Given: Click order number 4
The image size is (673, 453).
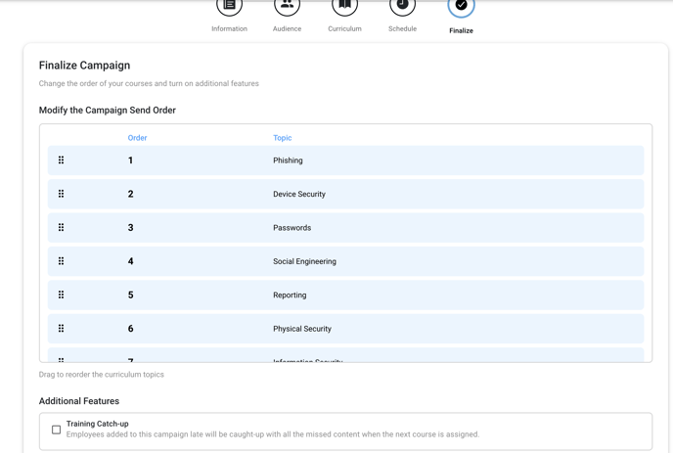Looking at the screenshot, I should pos(130,261).
